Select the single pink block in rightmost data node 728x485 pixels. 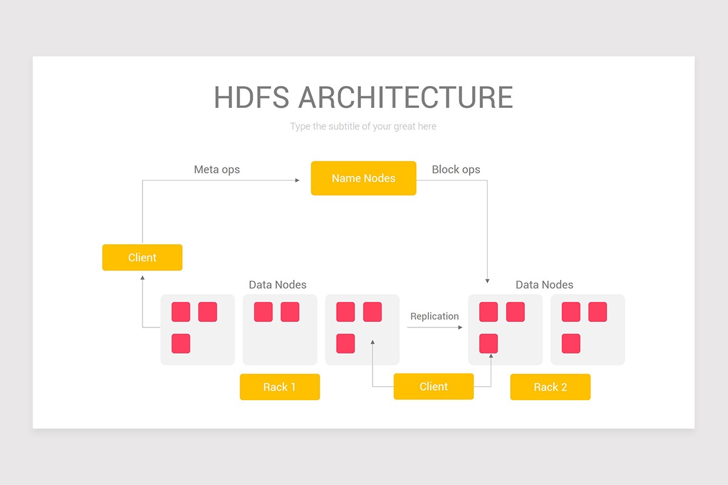point(571,344)
